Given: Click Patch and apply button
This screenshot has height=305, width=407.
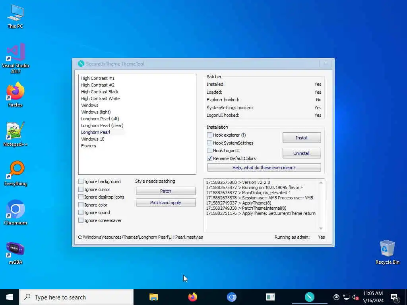Looking at the screenshot, I should (166, 203).
